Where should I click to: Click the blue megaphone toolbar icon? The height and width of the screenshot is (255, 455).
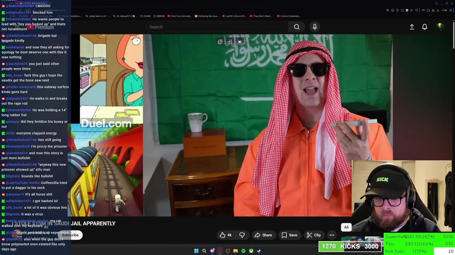coord(423,10)
